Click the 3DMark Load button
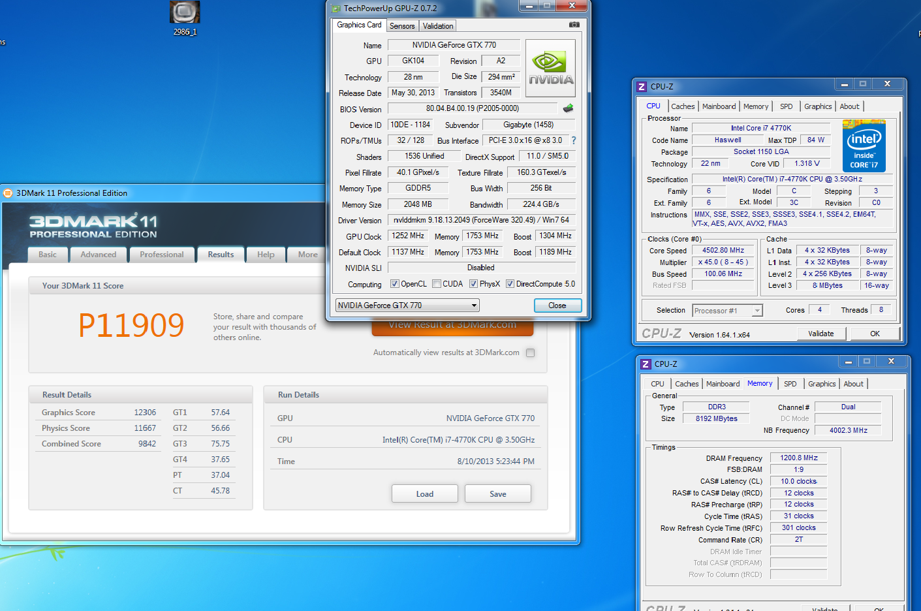The image size is (921, 611). pyautogui.click(x=425, y=494)
